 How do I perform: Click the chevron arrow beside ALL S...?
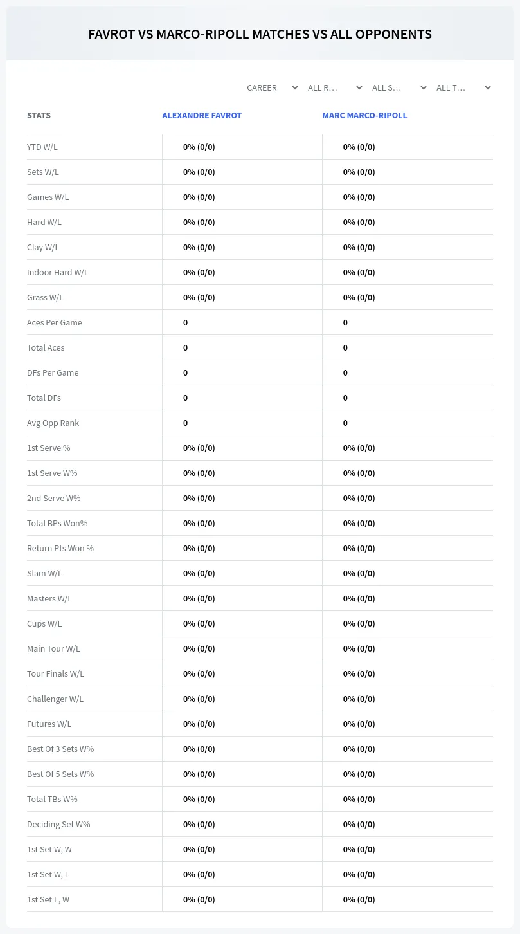click(x=424, y=87)
